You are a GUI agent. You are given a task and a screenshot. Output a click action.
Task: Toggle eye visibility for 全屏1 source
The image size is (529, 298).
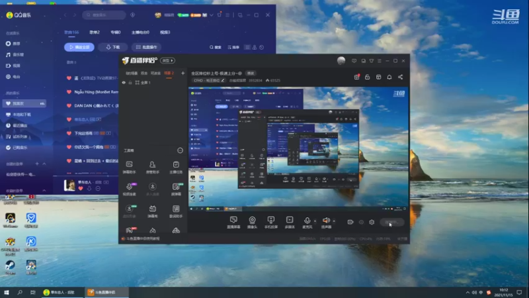pos(124,82)
